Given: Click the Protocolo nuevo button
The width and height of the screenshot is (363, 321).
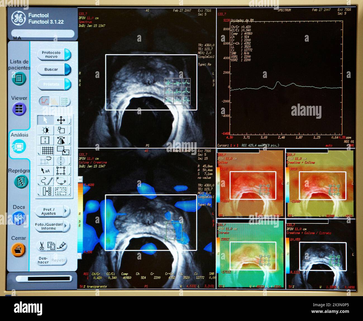Looking at the screenshot, I should click(54, 54).
